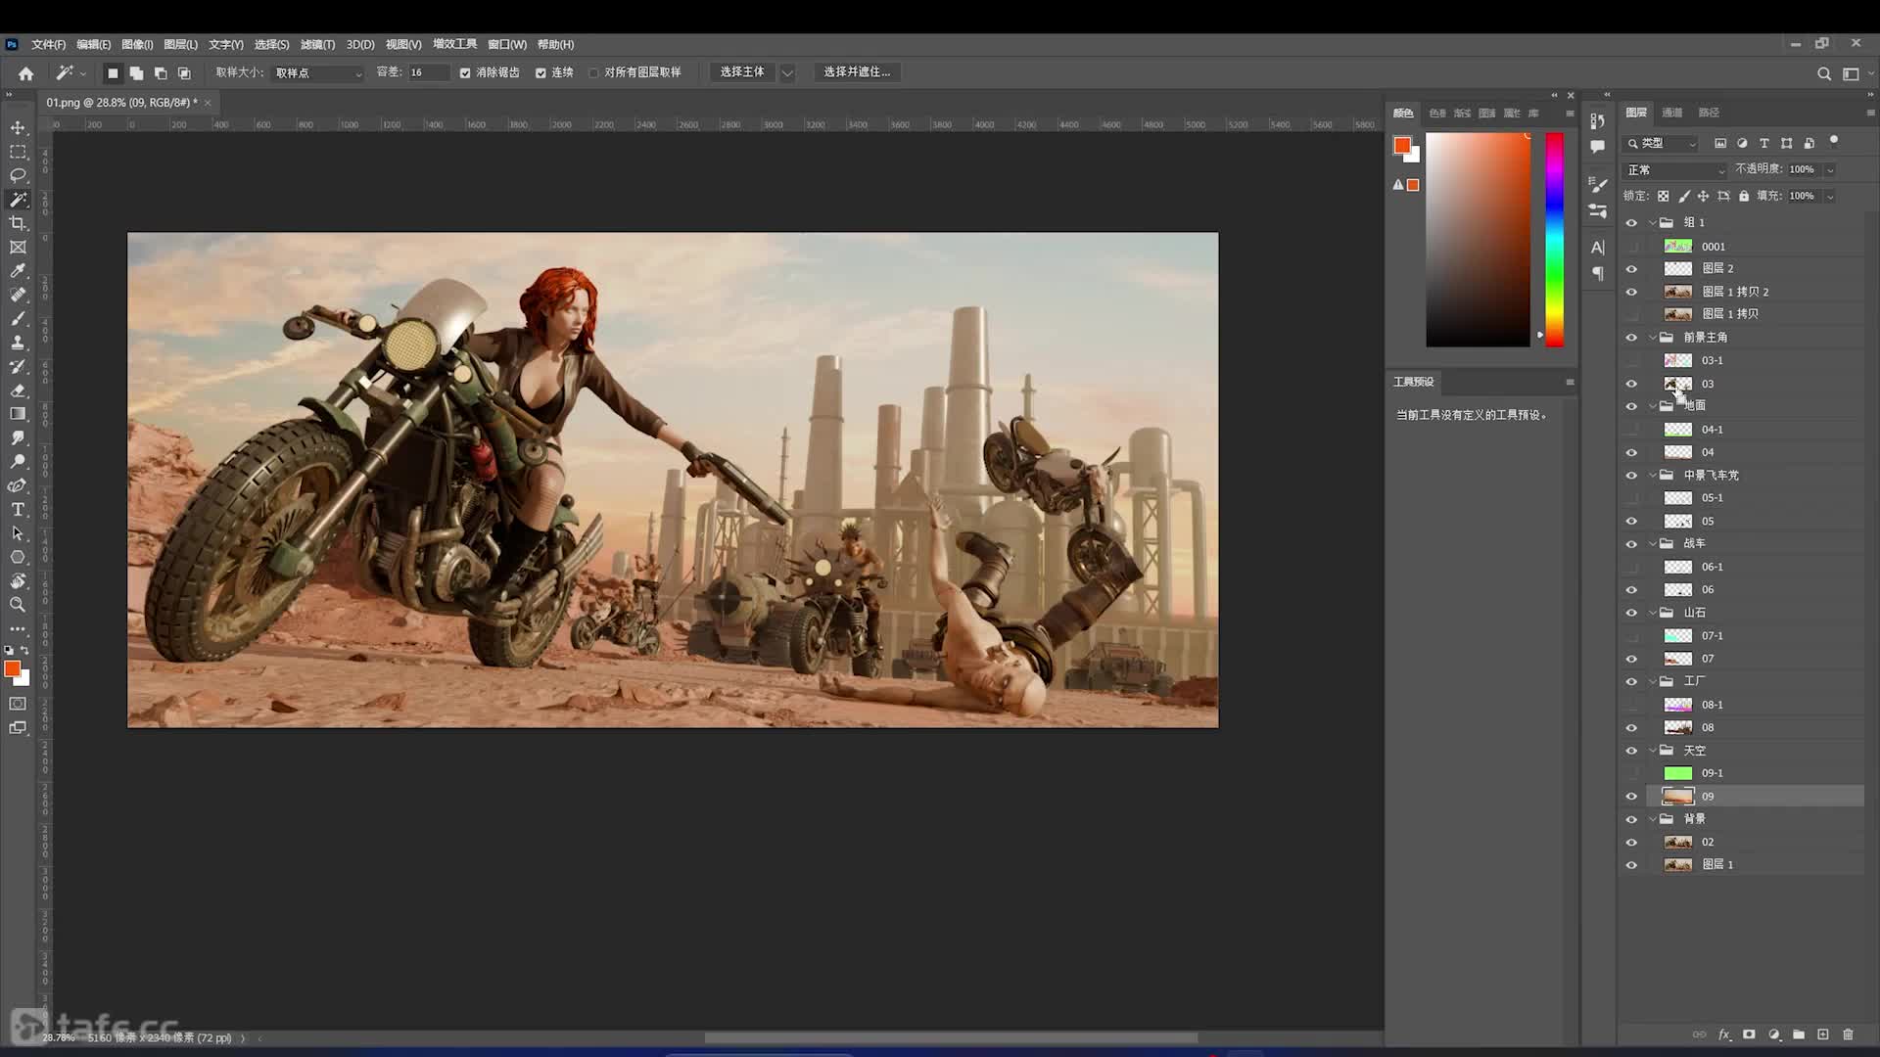Screen dimensions: 1880x1057
Task: Open the Brush Settings panel icon
Action: (x=1598, y=185)
